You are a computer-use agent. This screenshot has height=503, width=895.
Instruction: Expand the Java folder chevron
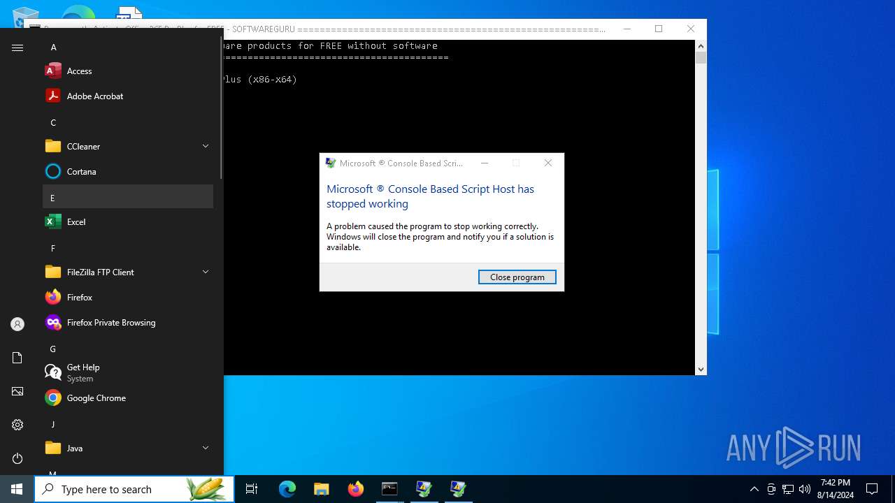[206, 448]
